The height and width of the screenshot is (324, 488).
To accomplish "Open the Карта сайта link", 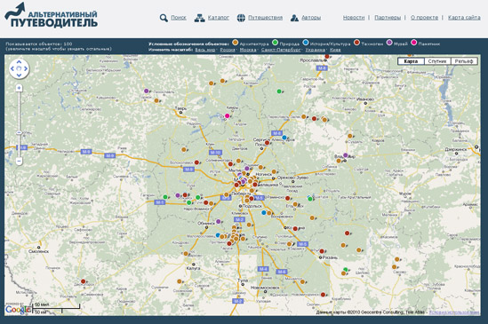I will pyautogui.click(x=464, y=18).
